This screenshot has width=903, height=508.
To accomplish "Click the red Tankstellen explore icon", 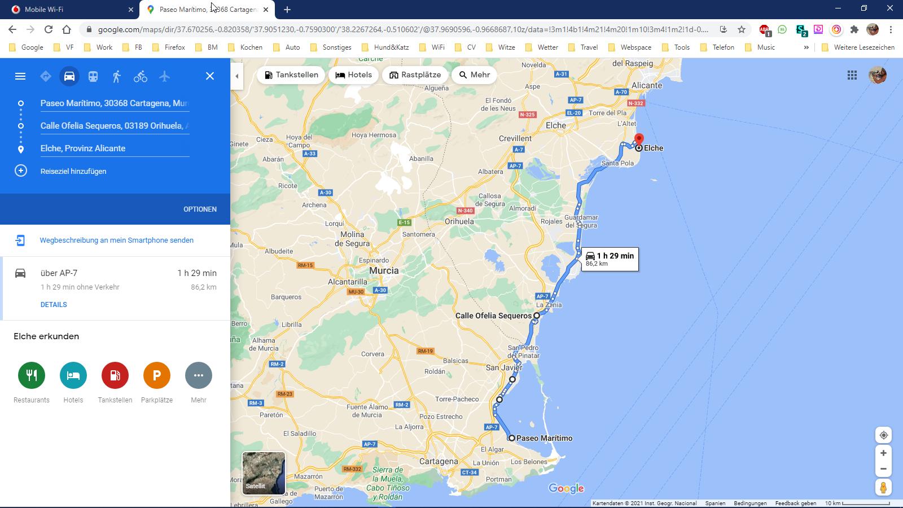I will pyautogui.click(x=115, y=375).
